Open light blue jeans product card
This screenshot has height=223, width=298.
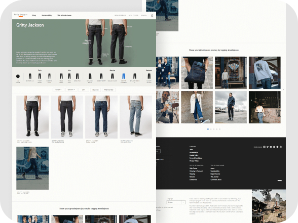(136, 117)
